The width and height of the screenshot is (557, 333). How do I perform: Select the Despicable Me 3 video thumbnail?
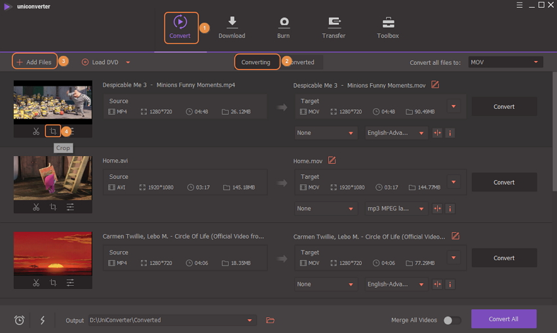pos(53,102)
